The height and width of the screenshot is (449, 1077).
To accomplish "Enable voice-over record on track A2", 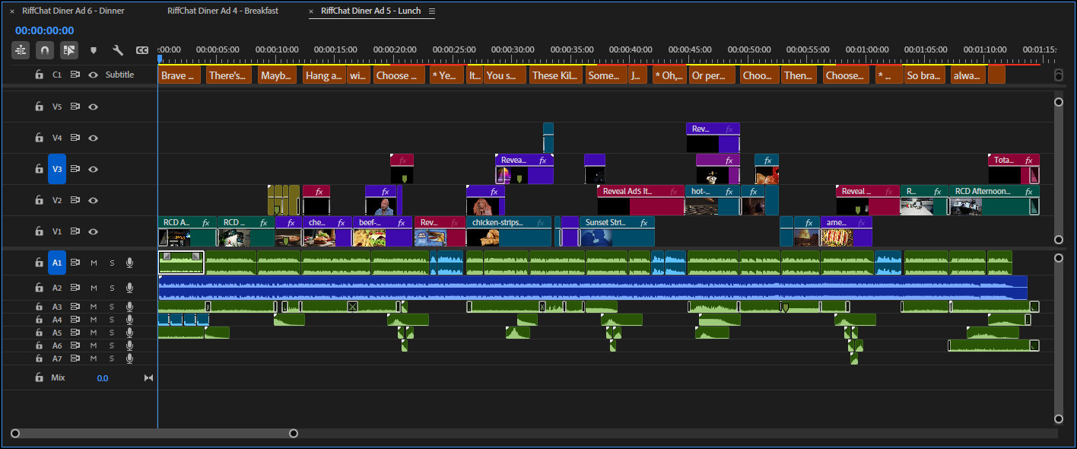I will coord(130,288).
